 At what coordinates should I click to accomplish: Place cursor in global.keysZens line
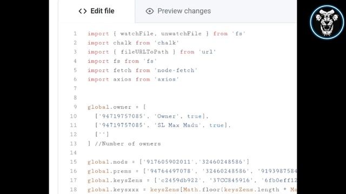pyautogui.click(x=192, y=181)
